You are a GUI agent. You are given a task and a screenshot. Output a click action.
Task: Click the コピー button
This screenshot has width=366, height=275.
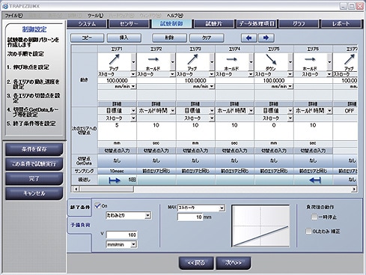pos(87,38)
